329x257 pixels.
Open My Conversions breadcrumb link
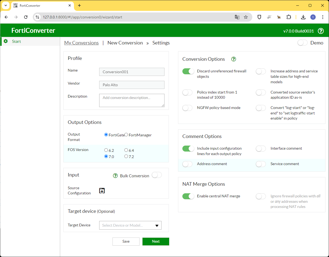point(82,43)
